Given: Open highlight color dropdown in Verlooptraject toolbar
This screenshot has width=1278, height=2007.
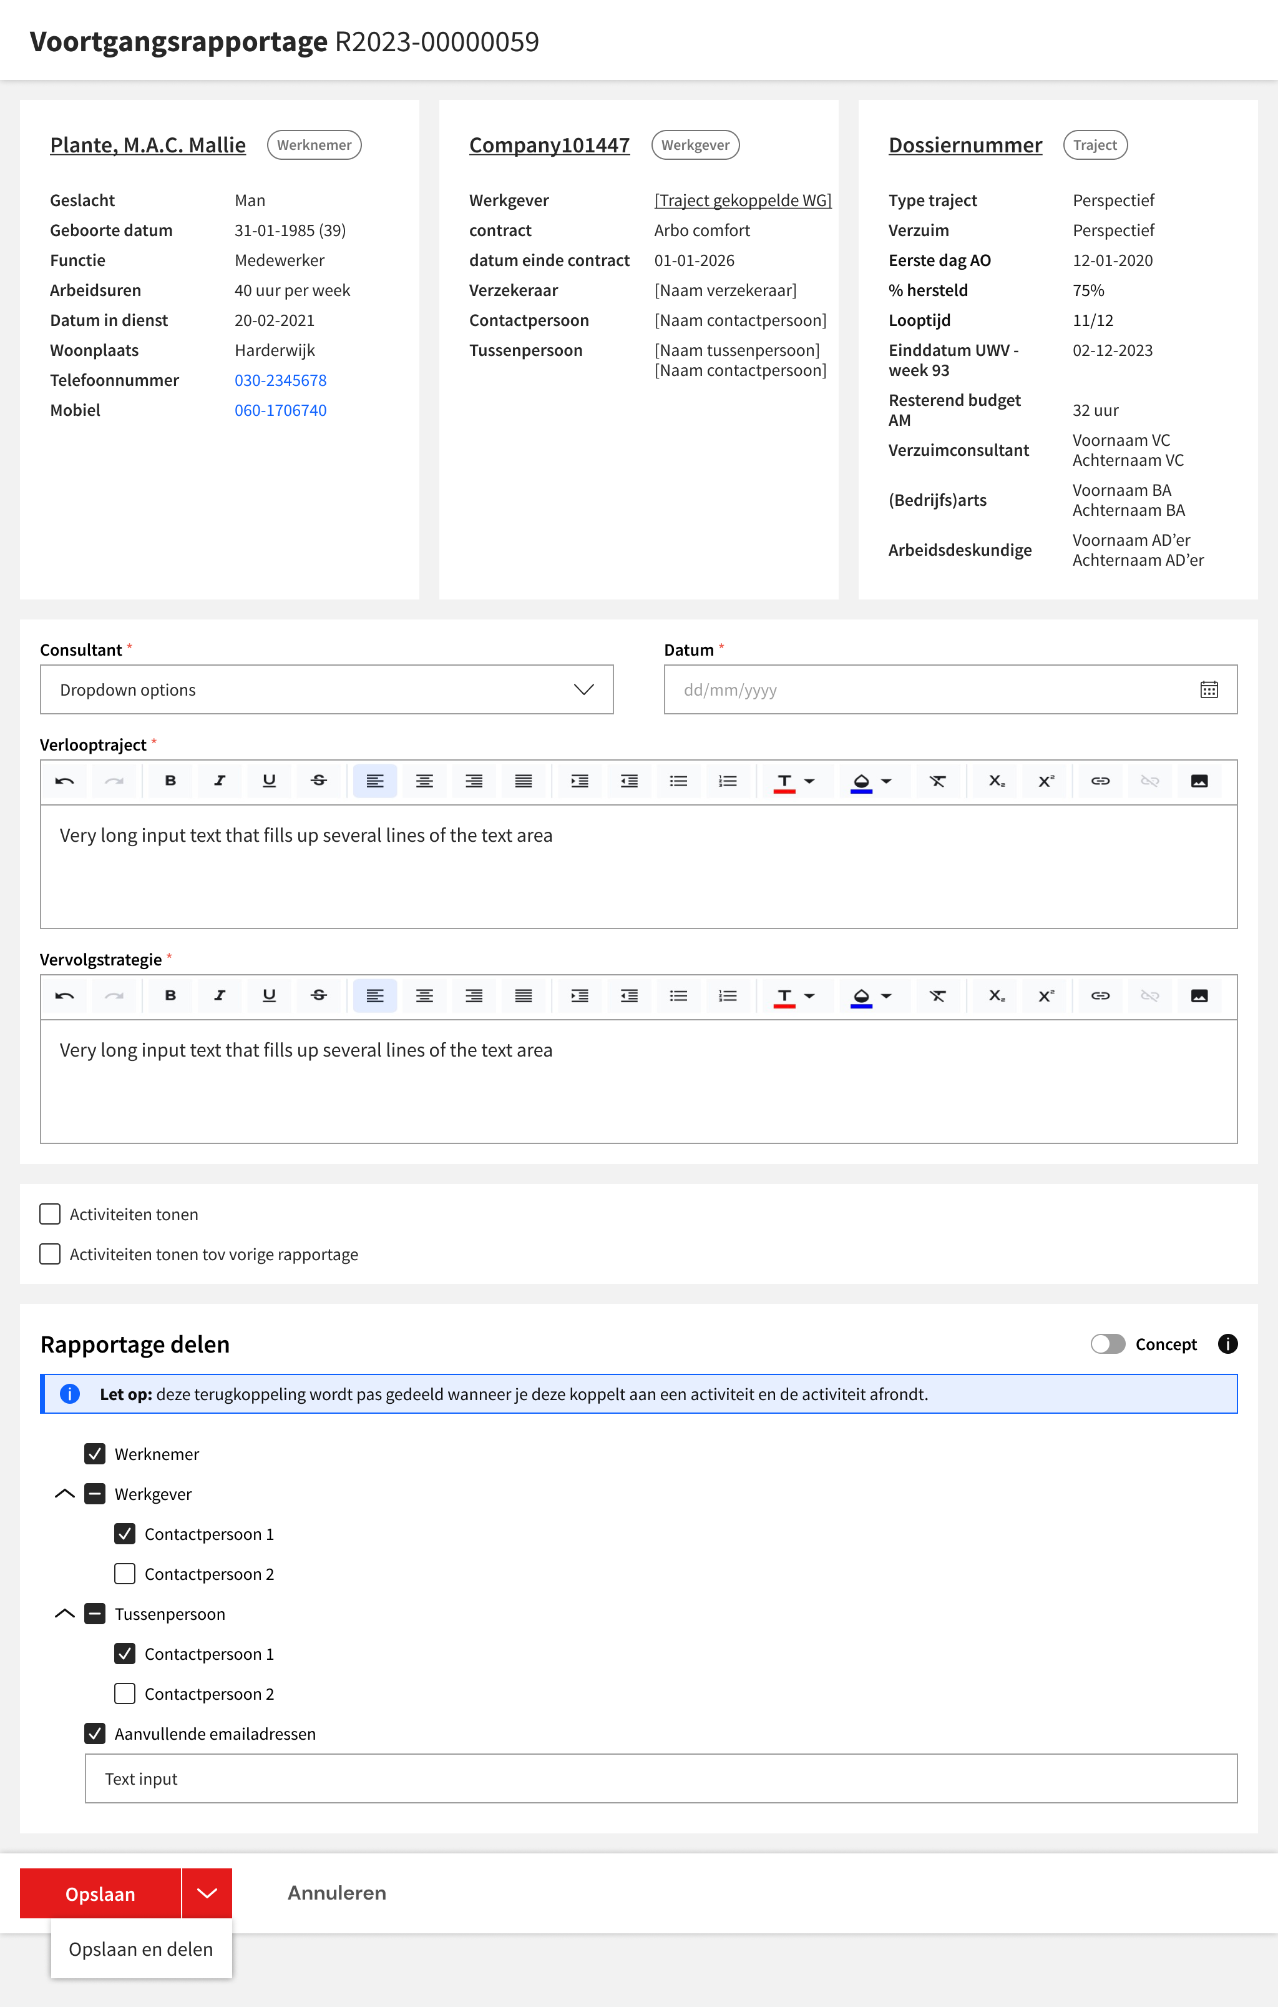Looking at the screenshot, I should pyautogui.click(x=887, y=781).
